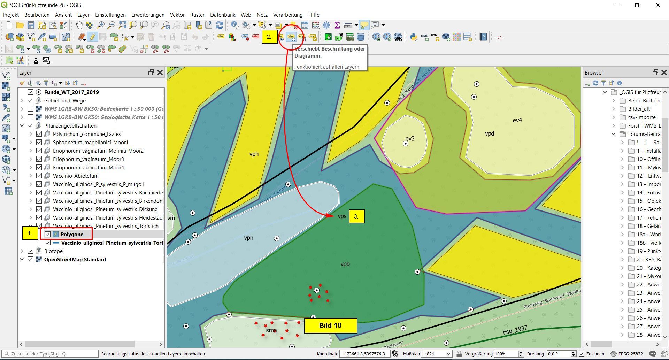669x360 pixels.
Task: Click the Move Label tool icon
Action: 291,37
